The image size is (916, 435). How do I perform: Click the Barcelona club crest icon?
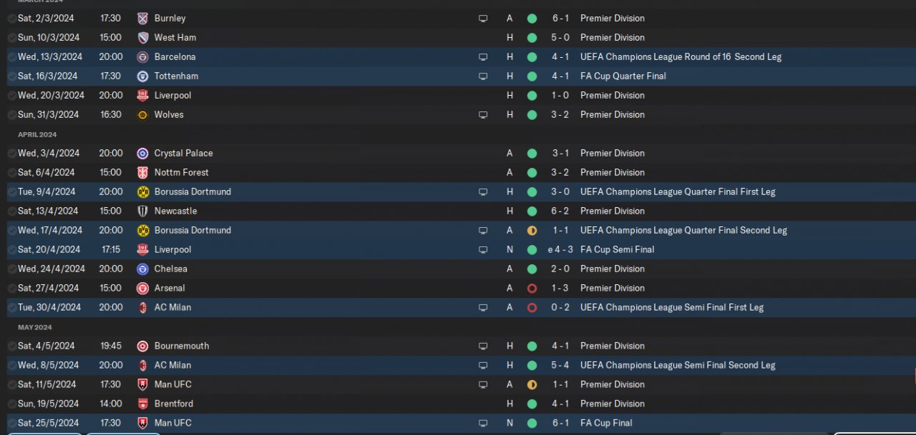[x=142, y=56]
